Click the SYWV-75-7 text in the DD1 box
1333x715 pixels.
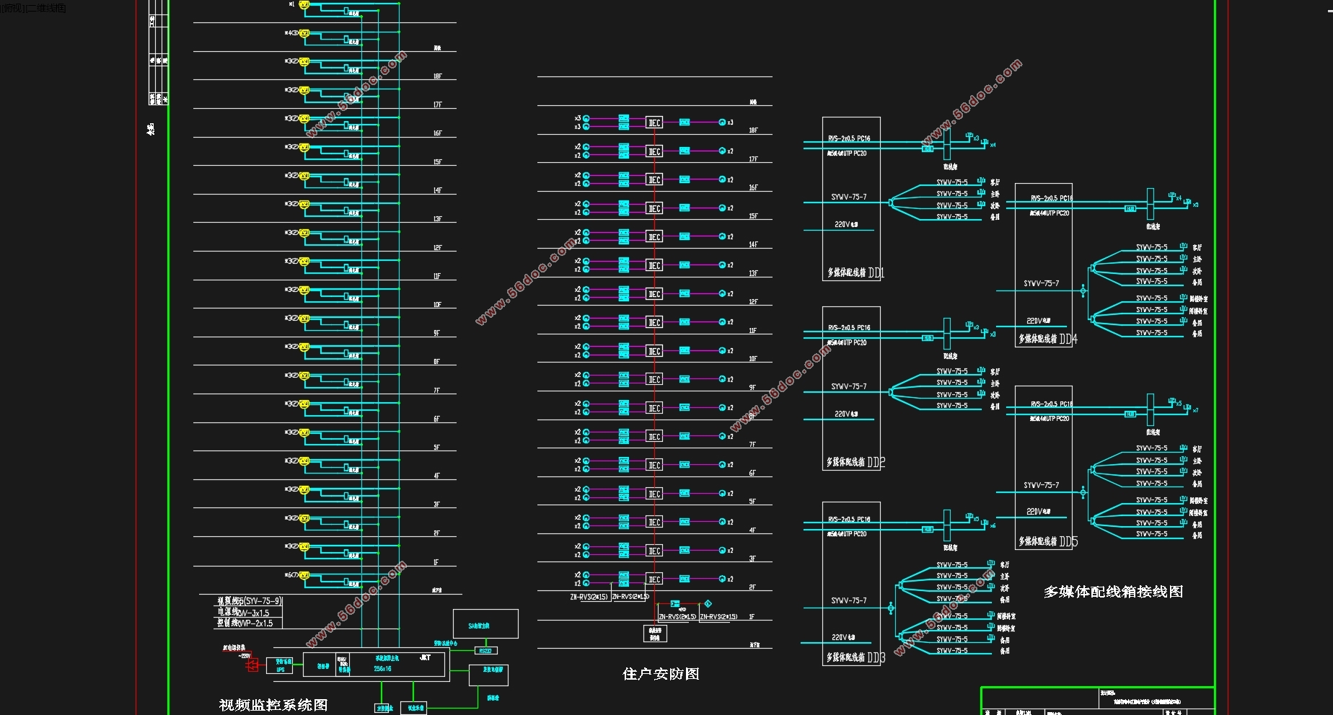coord(848,197)
